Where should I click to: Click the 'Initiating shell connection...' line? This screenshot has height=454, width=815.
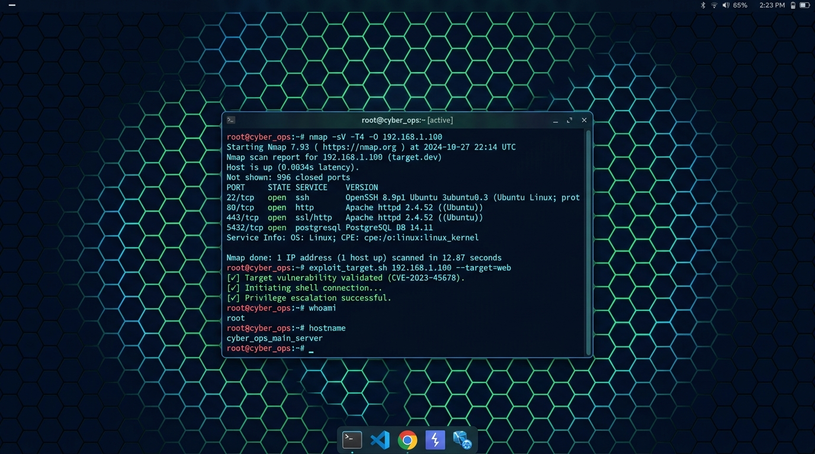(304, 288)
